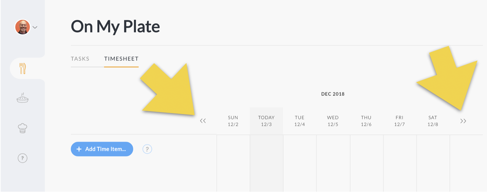The image size is (487, 195).
Task: Advance to next week with double-right arrows
Action: [463, 121]
